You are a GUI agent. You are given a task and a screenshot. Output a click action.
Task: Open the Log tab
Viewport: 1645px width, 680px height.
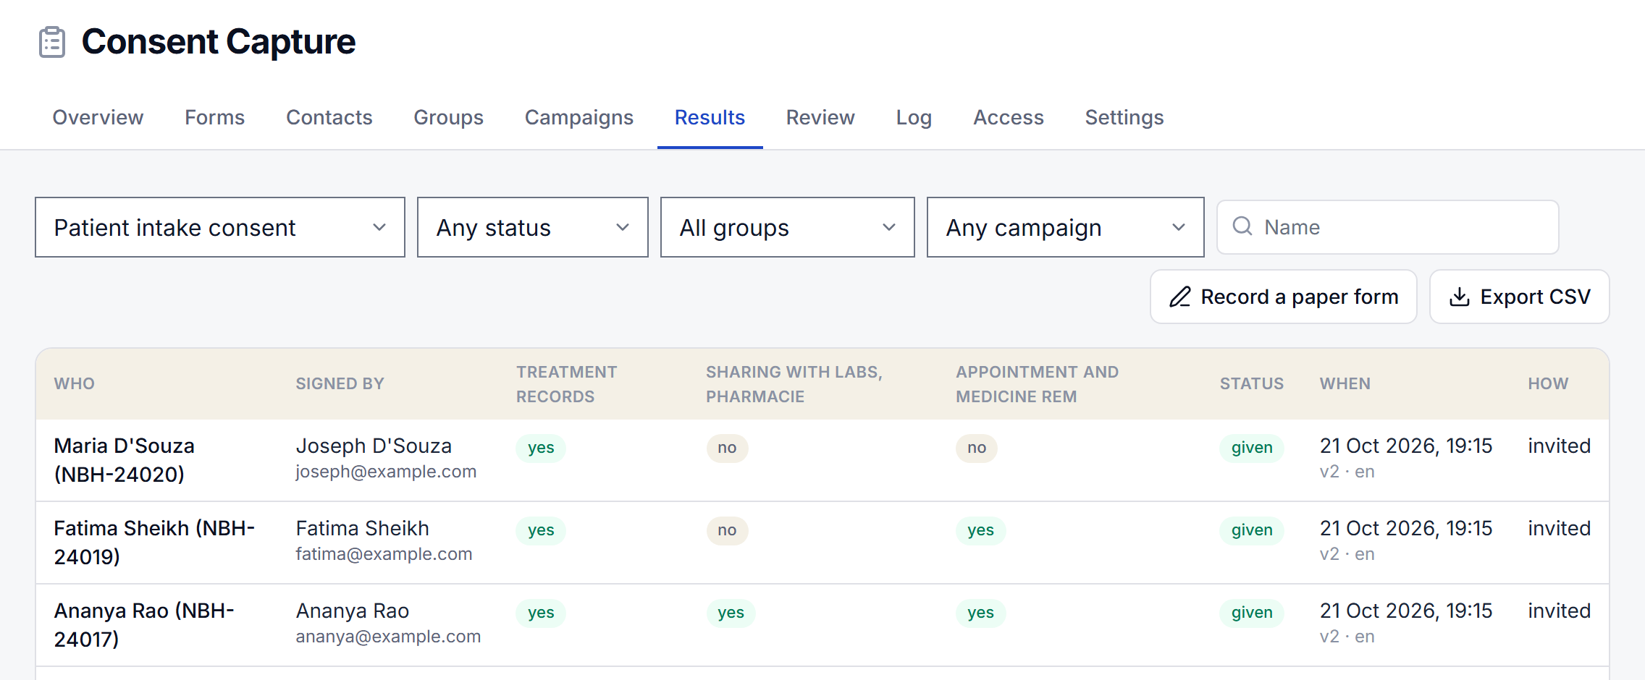click(x=914, y=117)
